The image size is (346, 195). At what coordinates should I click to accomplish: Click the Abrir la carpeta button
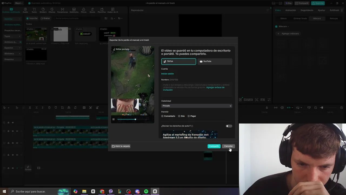coord(121,146)
